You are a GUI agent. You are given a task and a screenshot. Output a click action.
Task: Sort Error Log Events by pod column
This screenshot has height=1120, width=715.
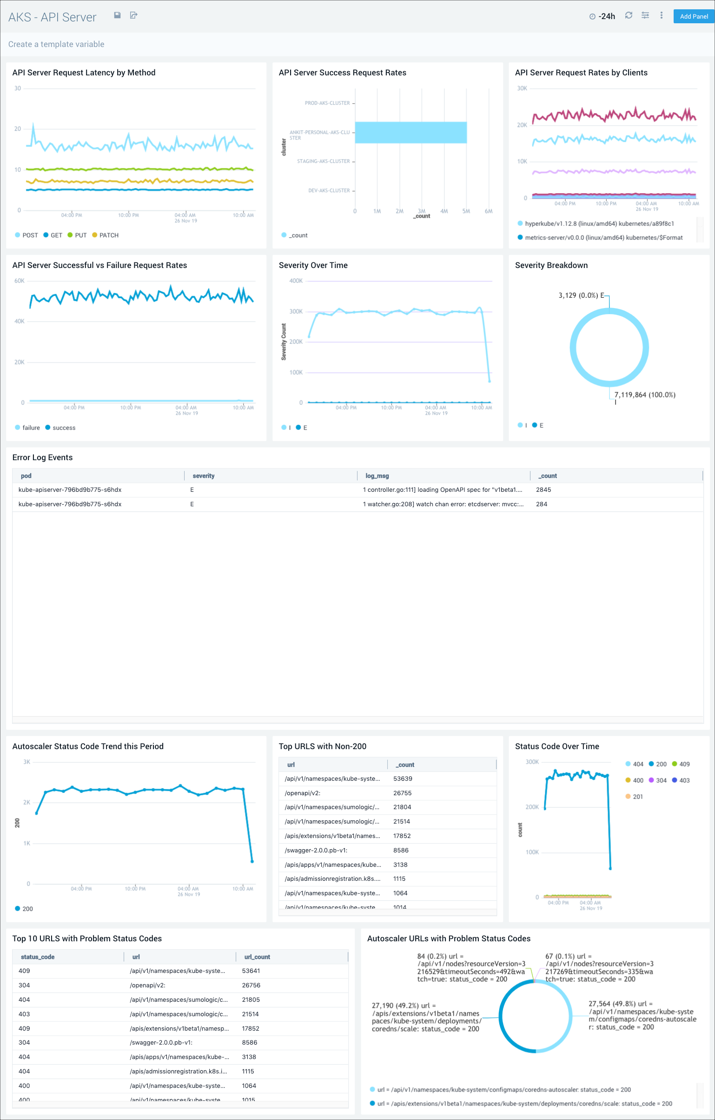point(99,476)
